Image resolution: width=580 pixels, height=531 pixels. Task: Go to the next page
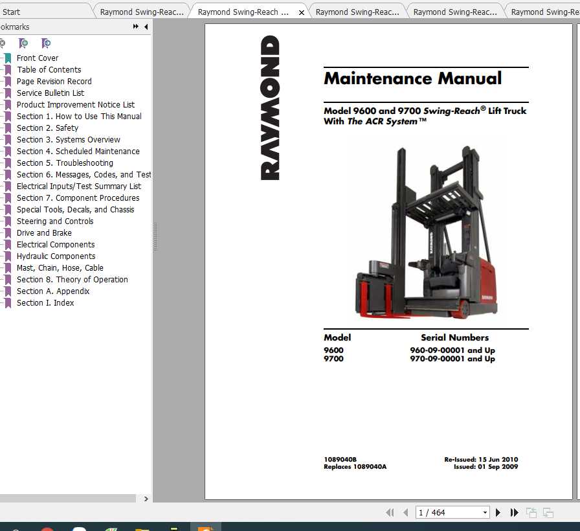click(x=498, y=512)
